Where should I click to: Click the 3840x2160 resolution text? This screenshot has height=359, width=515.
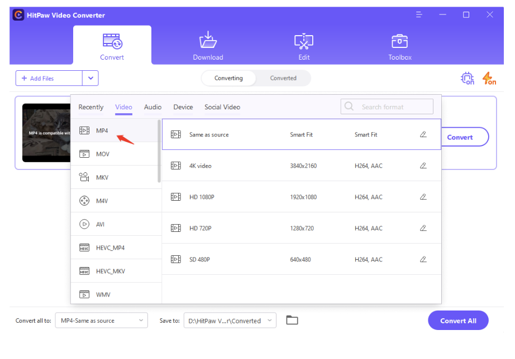click(303, 166)
